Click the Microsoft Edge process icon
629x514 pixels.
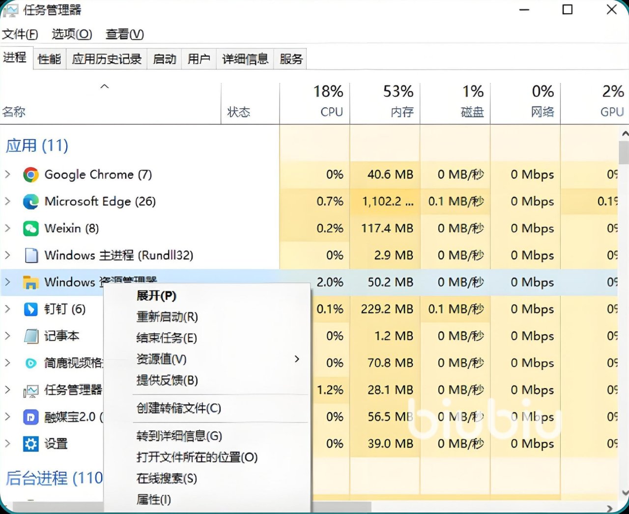31,201
